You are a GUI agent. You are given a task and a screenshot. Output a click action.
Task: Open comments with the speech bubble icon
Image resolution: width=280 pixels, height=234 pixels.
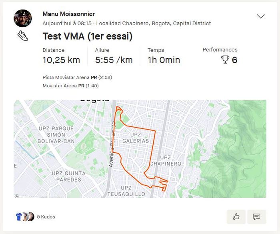pyautogui.click(x=257, y=217)
